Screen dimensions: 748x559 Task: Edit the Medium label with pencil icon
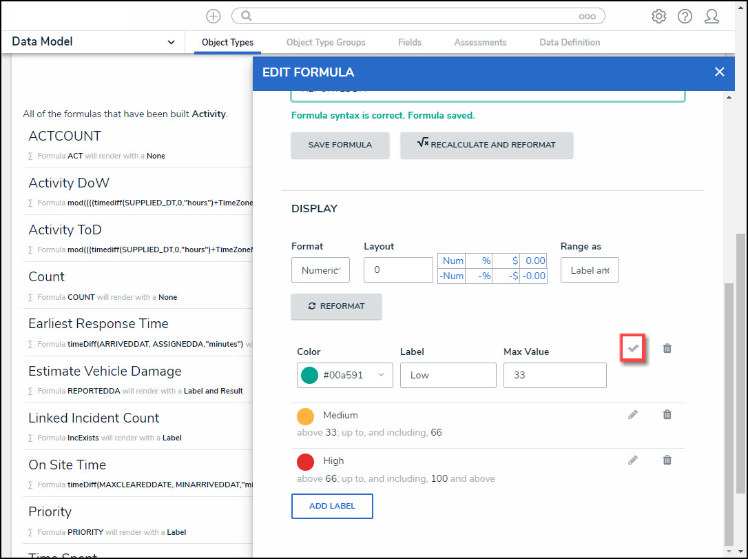[633, 415]
